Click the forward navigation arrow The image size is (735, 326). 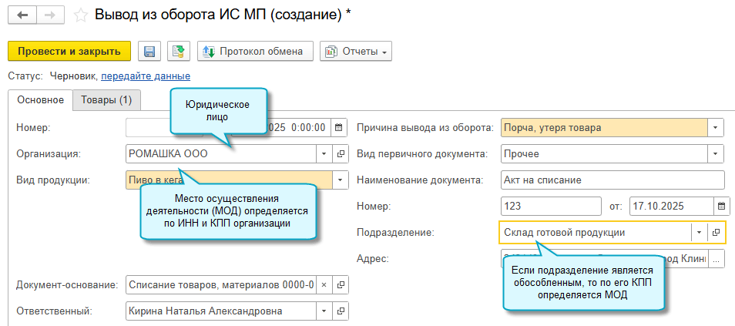coord(50,15)
